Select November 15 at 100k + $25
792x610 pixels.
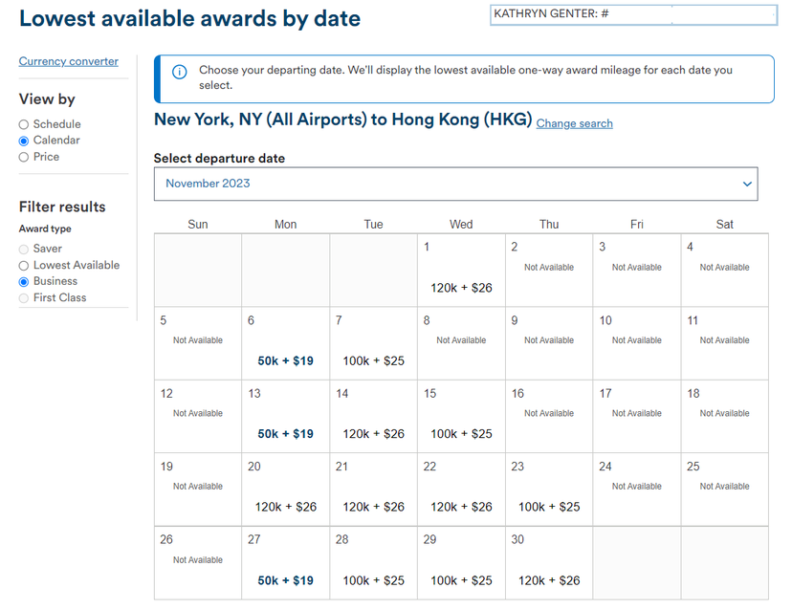[461, 416]
